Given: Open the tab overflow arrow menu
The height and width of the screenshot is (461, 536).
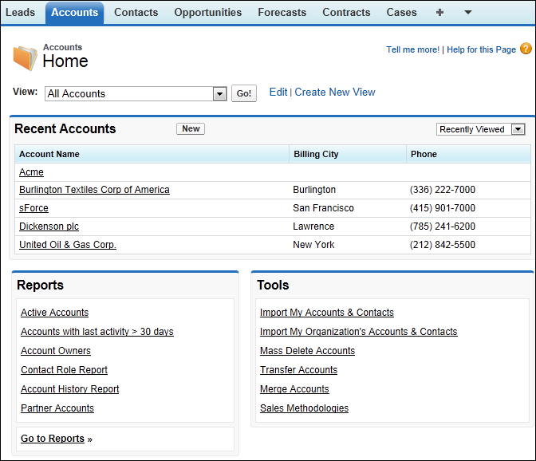Looking at the screenshot, I should click(x=467, y=12).
